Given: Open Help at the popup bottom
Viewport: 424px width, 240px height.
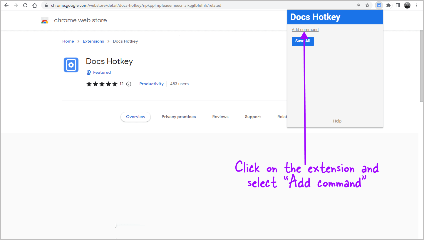Looking at the screenshot, I should coord(337,121).
